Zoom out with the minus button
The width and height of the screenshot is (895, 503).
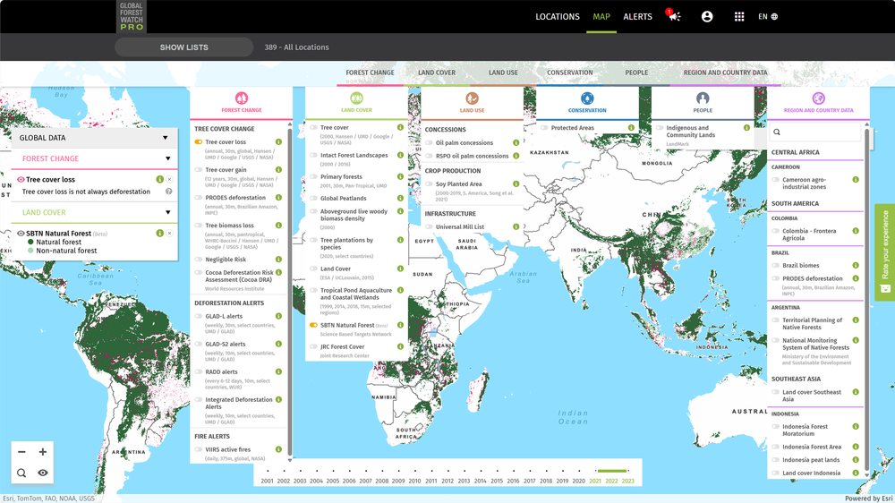[x=21, y=452]
